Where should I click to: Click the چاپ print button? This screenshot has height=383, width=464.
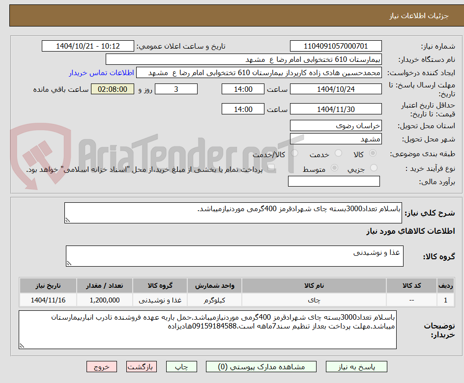pos(181,367)
